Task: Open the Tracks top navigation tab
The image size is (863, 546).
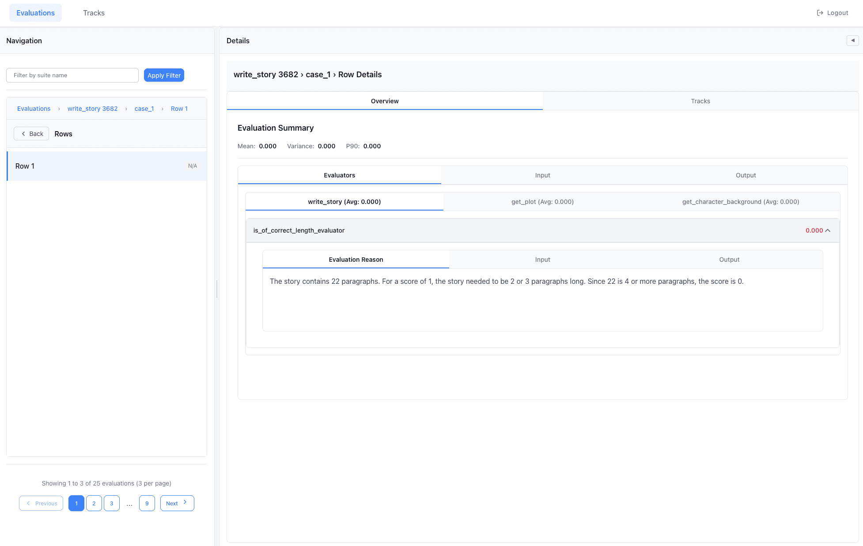Action: coord(94,13)
